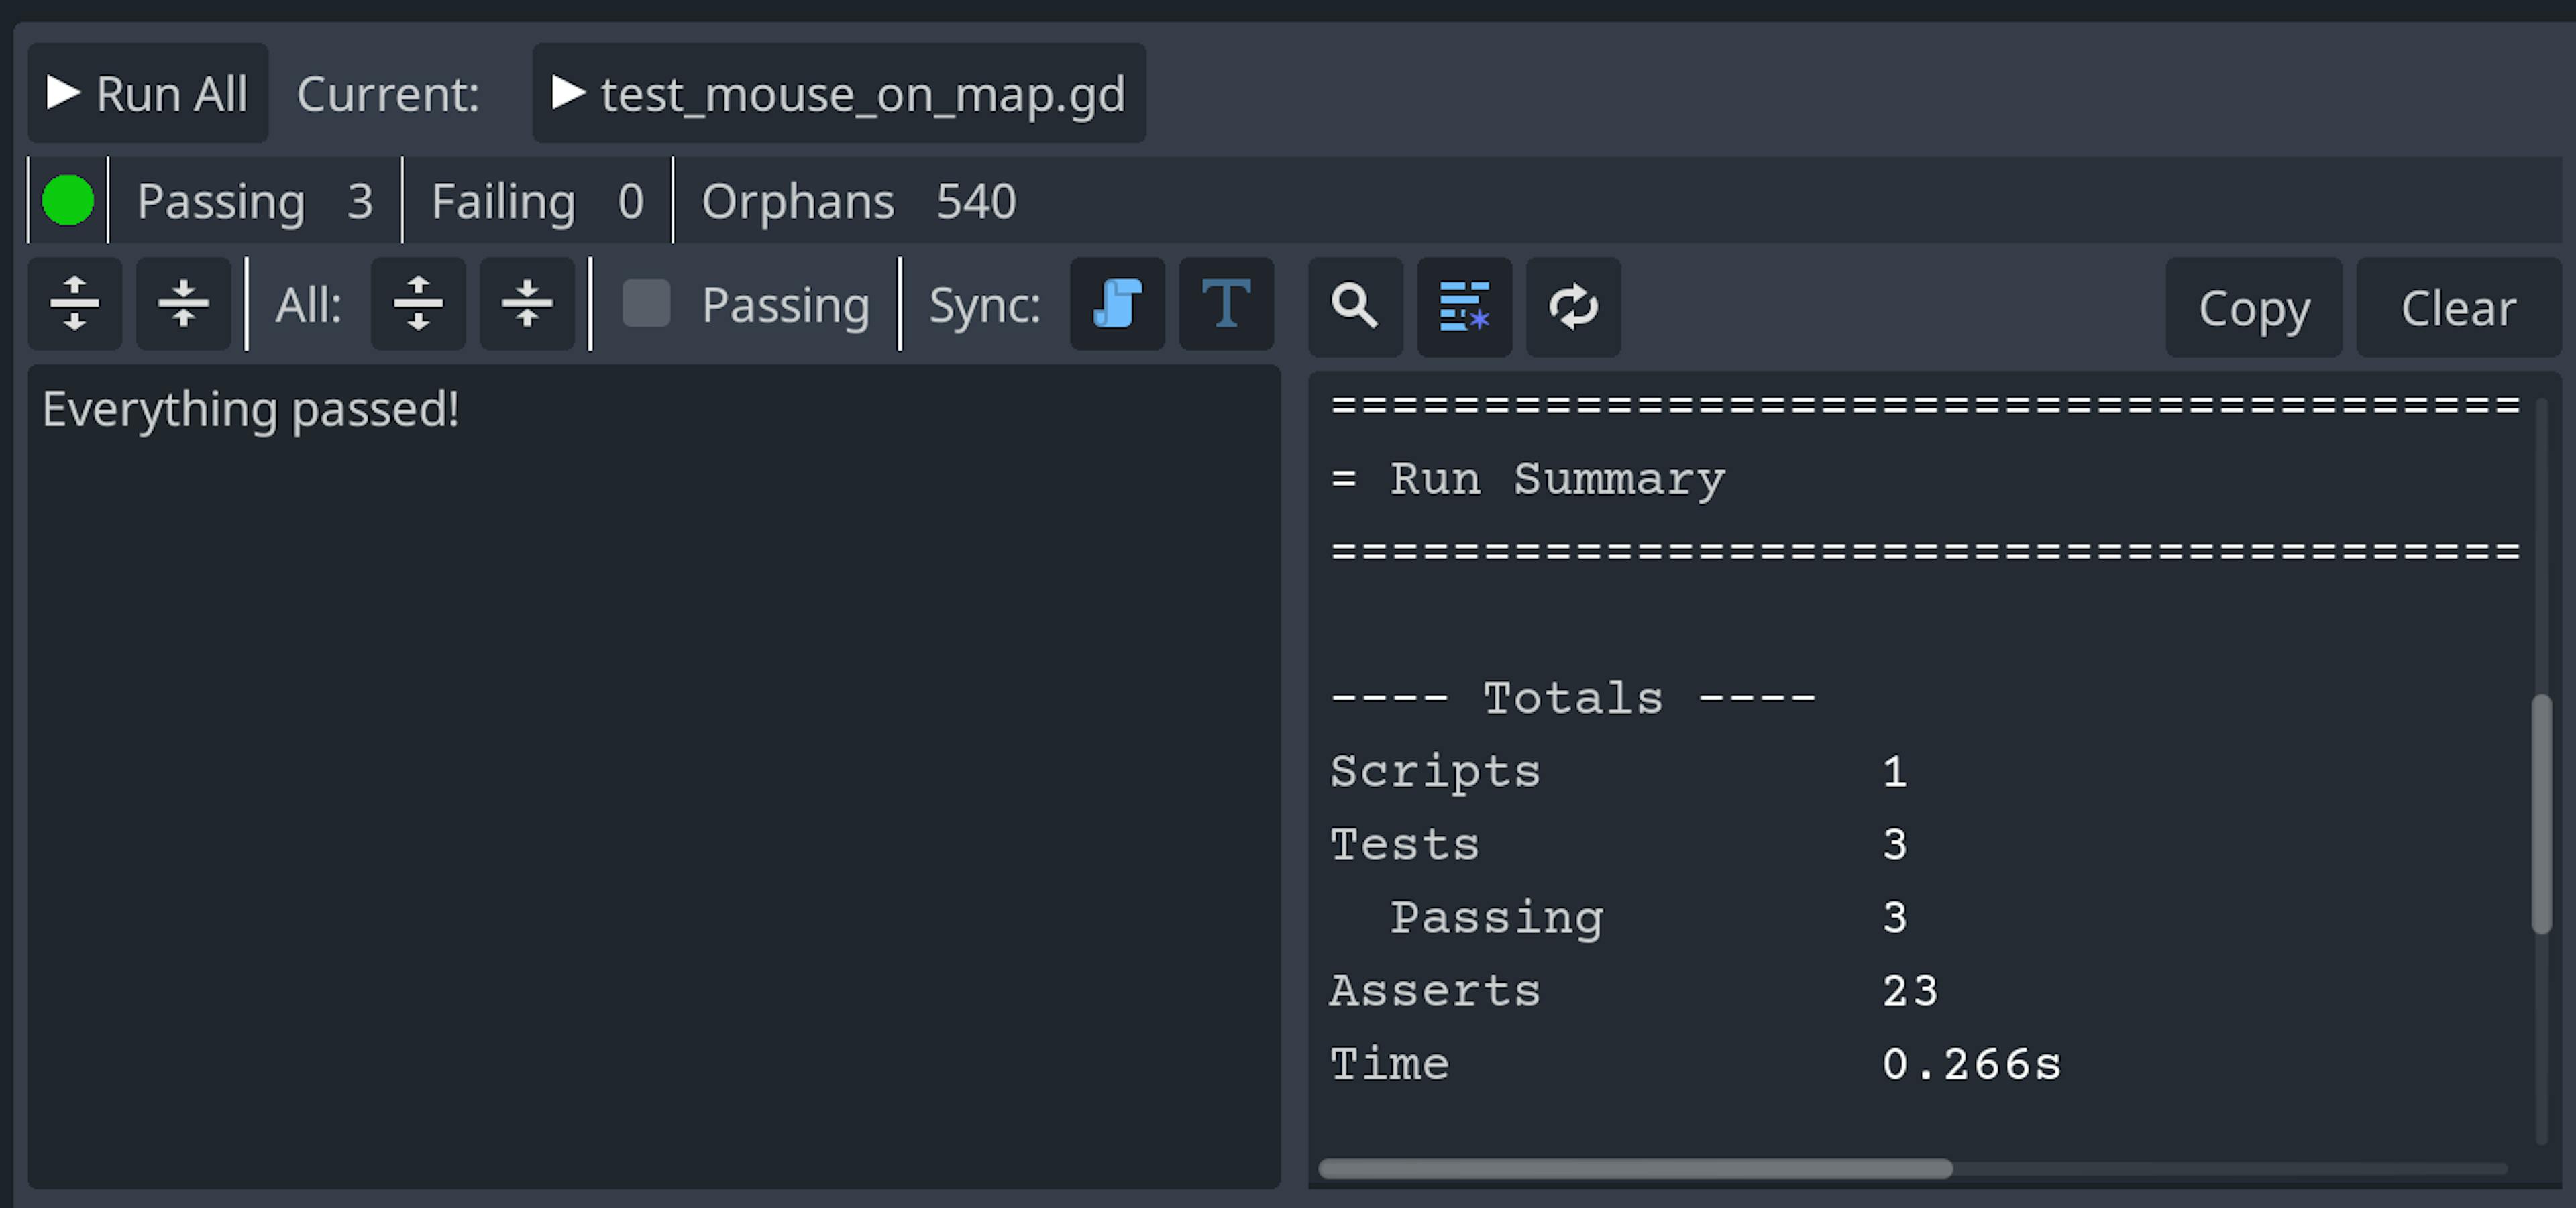Click the circular refresh arrows icon

1573,306
